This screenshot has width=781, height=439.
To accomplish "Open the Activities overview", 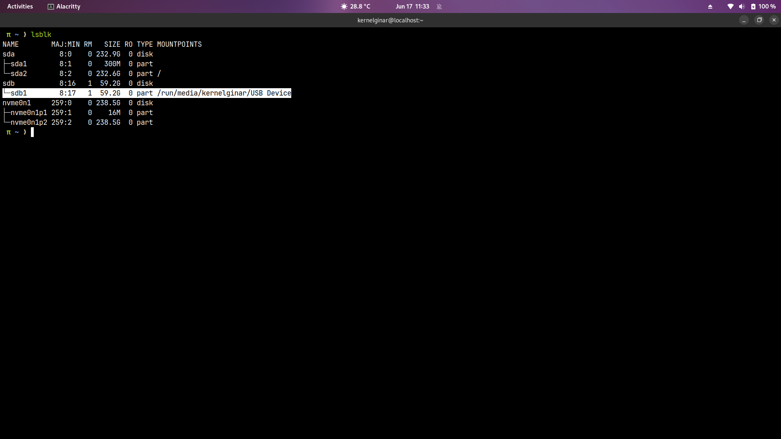I will [20, 7].
